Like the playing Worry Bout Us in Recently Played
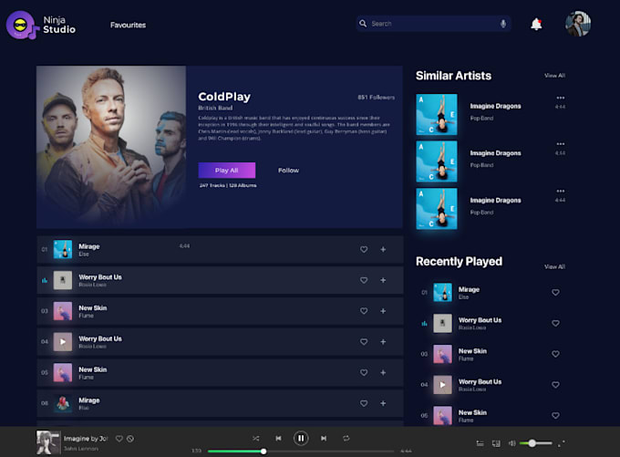The image size is (620, 457). coord(555,323)
